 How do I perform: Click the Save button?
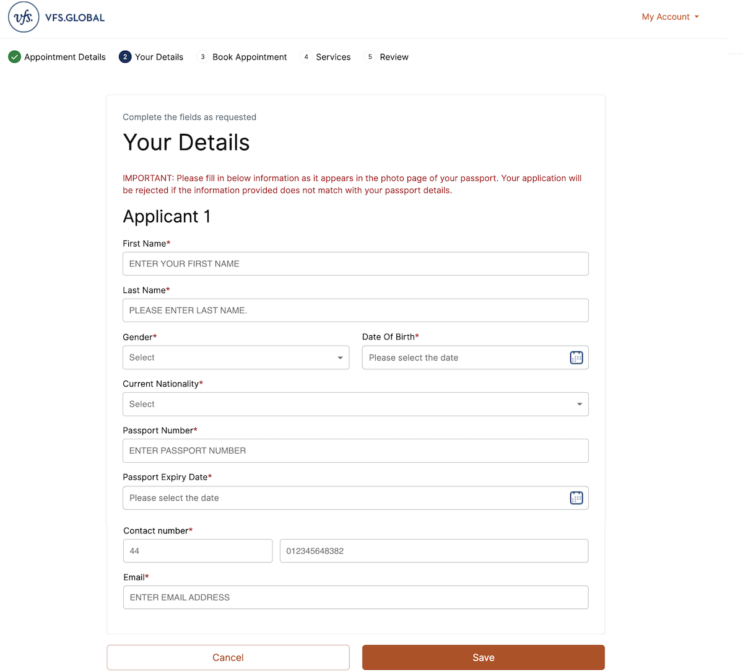483,657
